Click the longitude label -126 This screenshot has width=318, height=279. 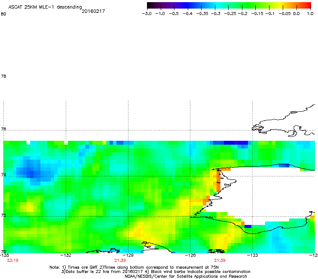click(x=190, y=255)
